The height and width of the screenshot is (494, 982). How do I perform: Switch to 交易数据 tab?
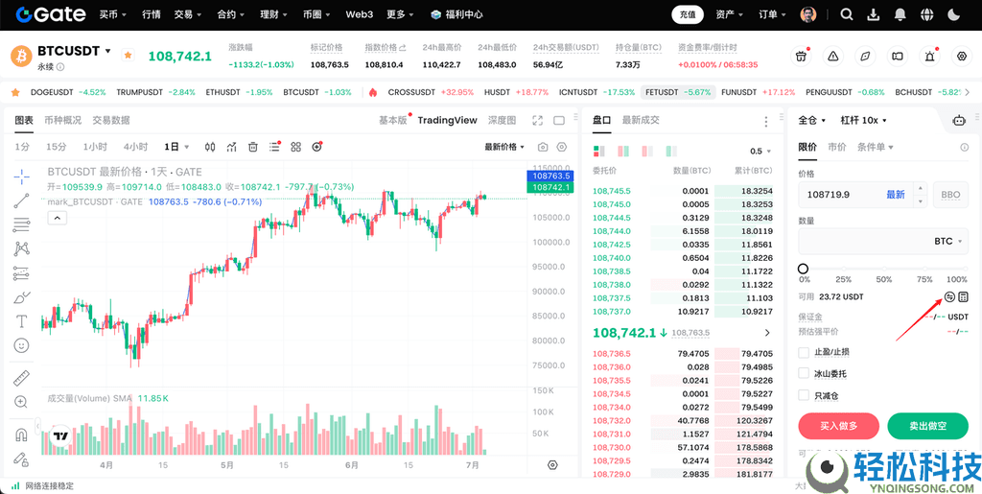111,120
